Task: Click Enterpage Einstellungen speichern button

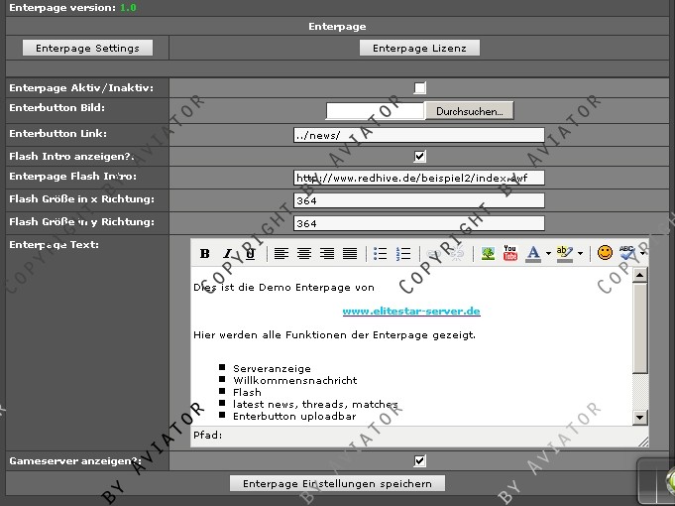Action: (x=337, y=483)
